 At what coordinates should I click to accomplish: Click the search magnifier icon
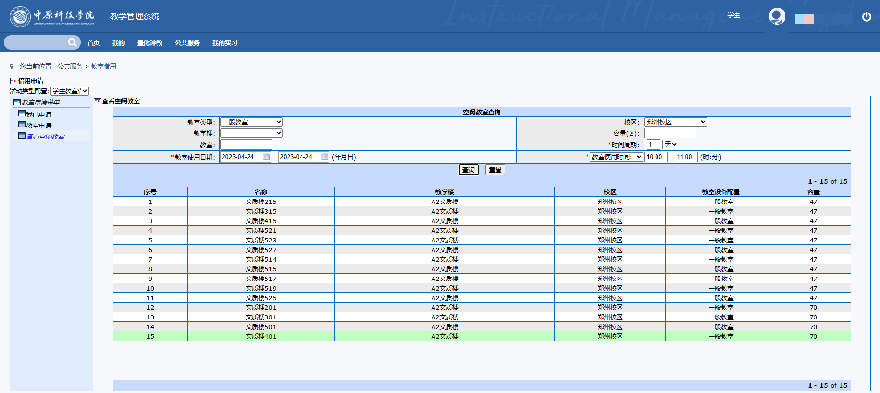coord(72,42)
